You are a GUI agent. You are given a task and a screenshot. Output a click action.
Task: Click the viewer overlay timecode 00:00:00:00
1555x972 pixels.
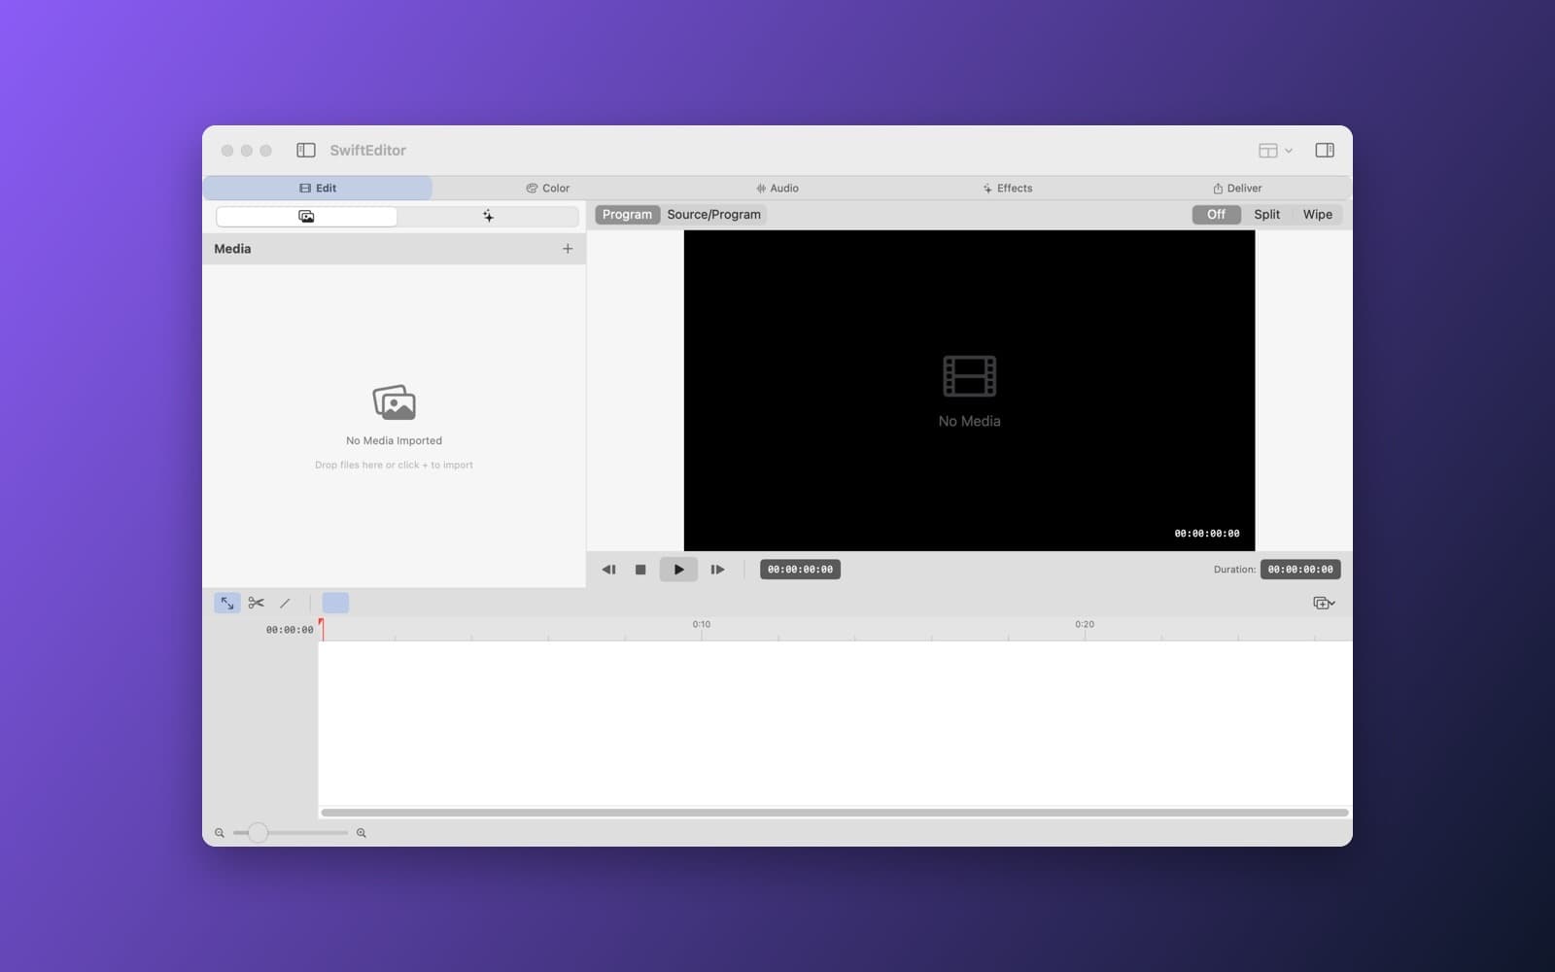pyautogui.click(x=1207, y=534)
